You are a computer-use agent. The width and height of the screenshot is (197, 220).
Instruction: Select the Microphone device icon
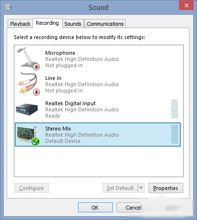(28, 59)
